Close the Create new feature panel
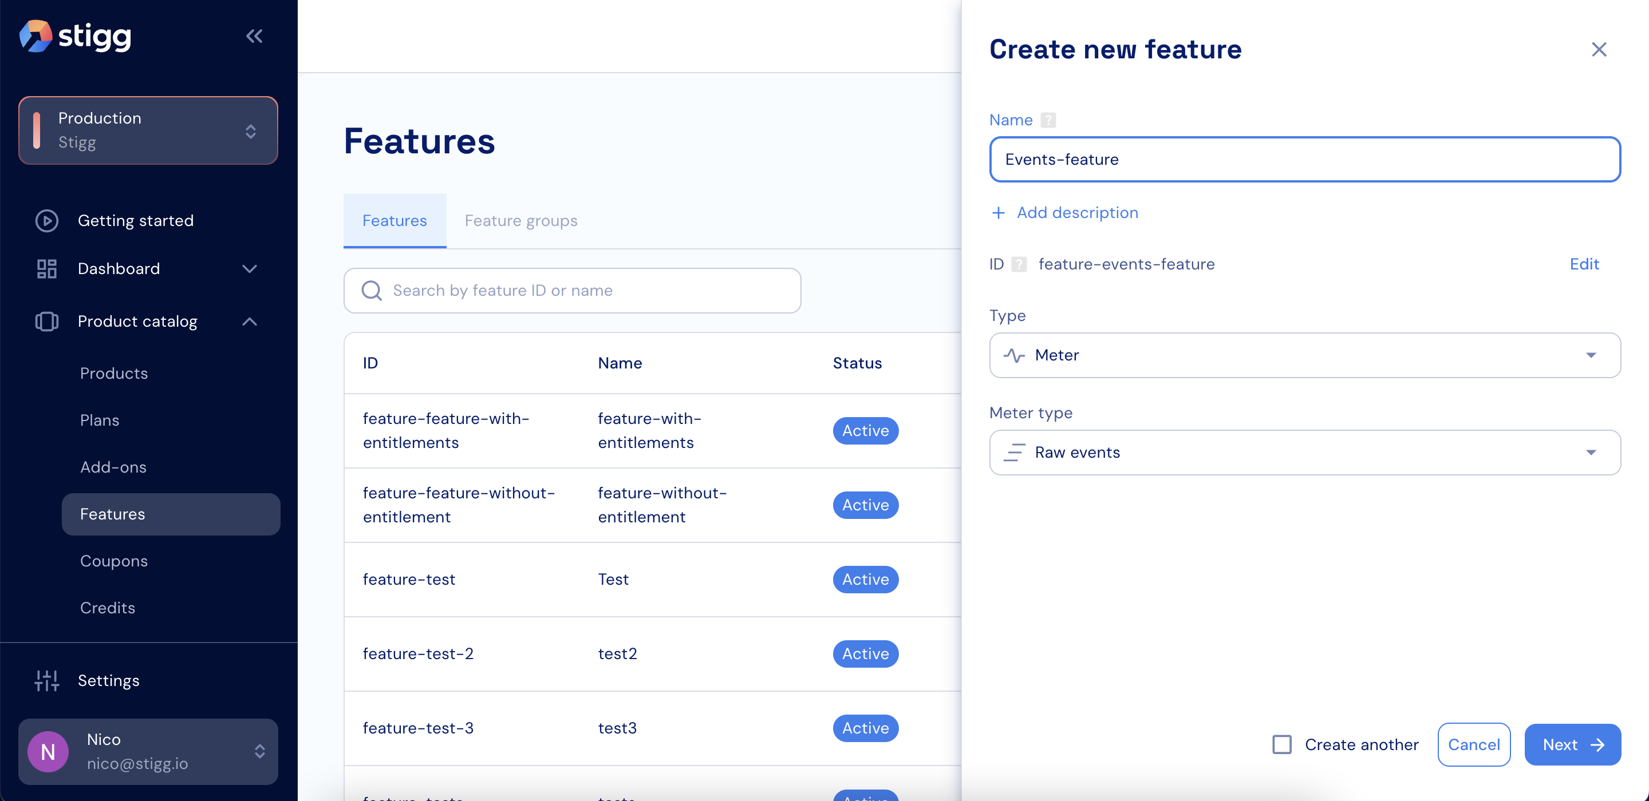Screen dimensions: 1649x801 pyautogui.click(x=1599, y=49)
